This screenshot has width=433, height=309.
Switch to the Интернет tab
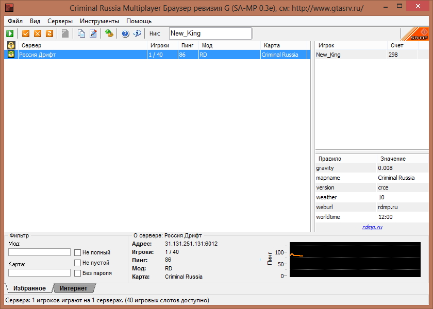73,288
